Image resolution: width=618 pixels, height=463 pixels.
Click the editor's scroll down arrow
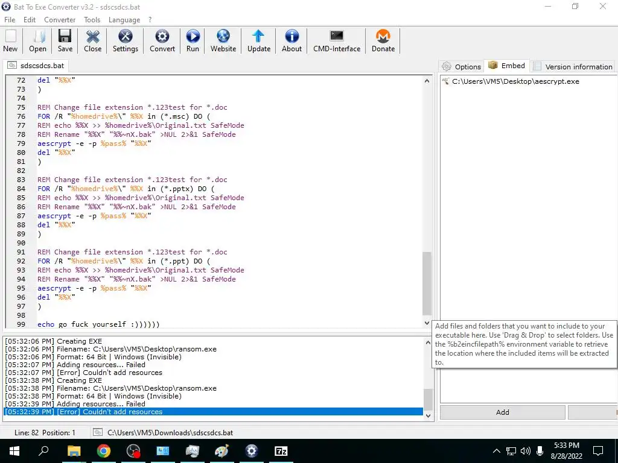point(427,323)
